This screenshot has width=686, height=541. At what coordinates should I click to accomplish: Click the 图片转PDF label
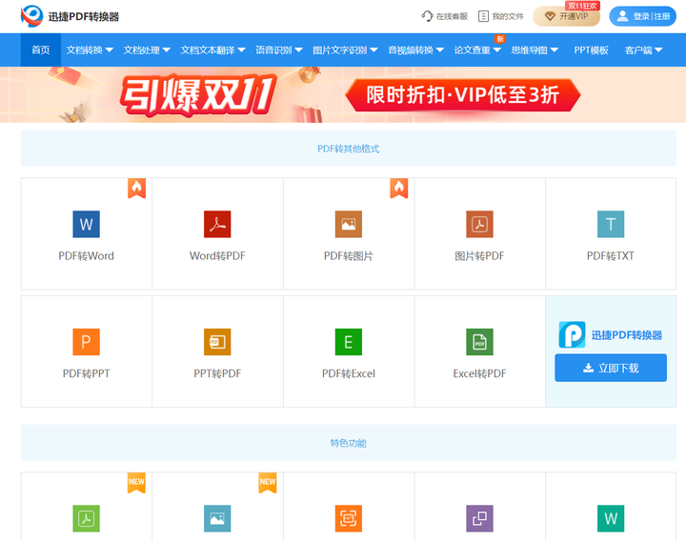coord(479,256)
